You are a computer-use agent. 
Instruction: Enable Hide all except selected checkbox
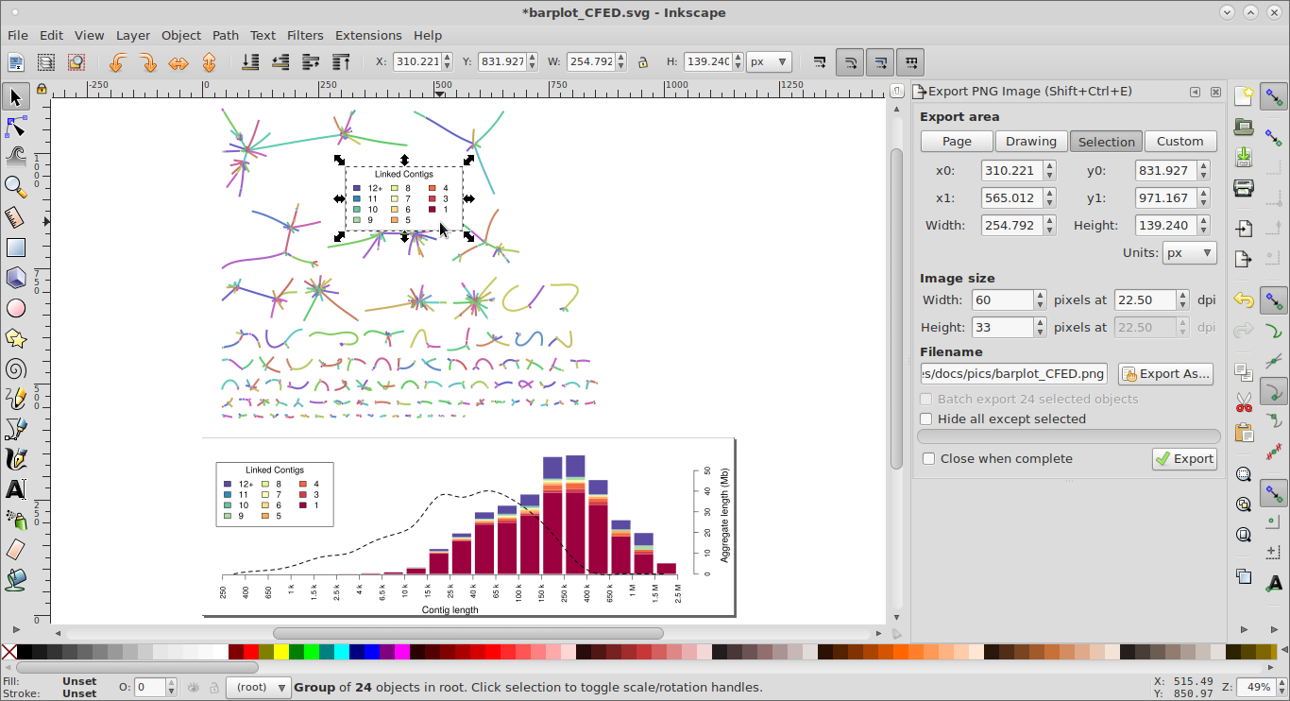click(x=926, y=419)
